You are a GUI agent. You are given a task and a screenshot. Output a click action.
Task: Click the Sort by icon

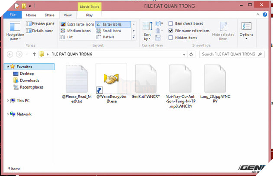[x=147, y=30]
